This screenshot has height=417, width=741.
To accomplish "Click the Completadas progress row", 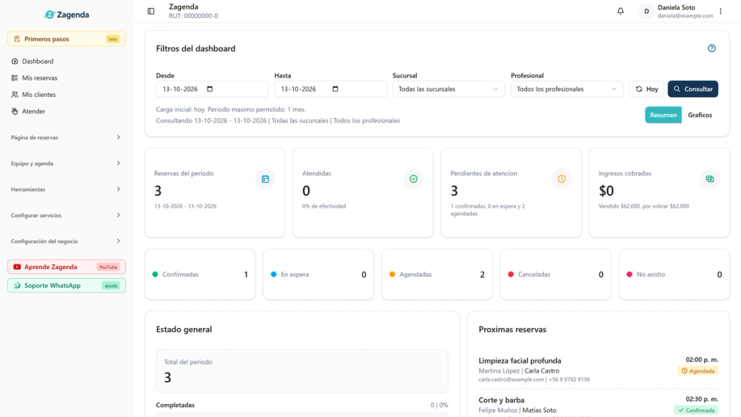I will [x=302, y=407].
